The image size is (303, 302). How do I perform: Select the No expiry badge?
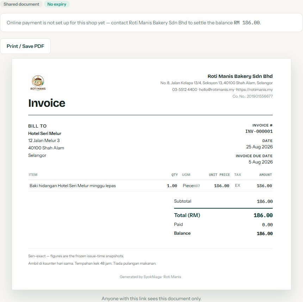coord(57,4)
